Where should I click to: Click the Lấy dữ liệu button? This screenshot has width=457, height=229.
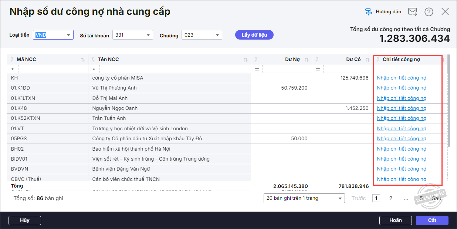coord(254,35)
